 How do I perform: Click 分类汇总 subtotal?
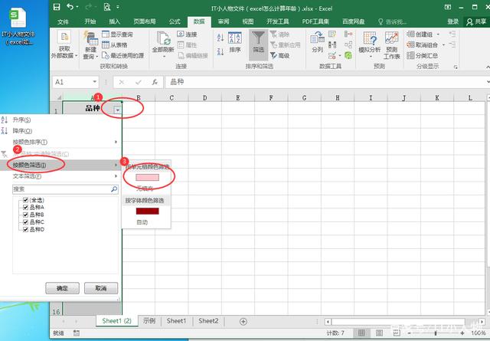pyautogui.click(x=423, y=55)
